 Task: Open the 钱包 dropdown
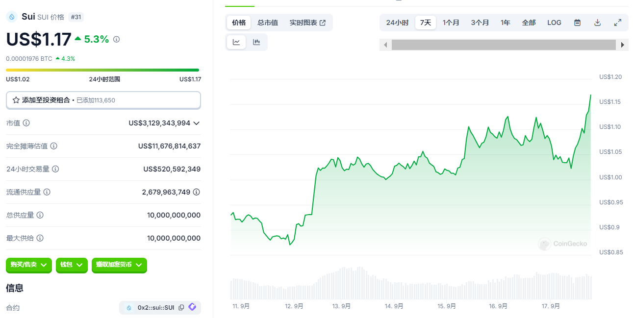tap(72, 265)
